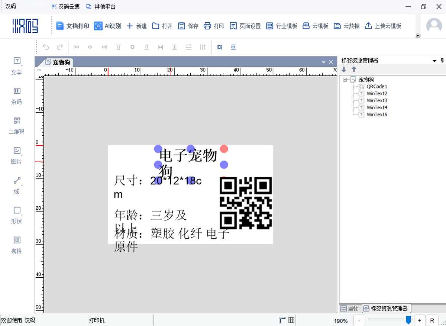Open 云数据 cloud data
The height and width of the screenshot is (326, 446).
[346, 26]
